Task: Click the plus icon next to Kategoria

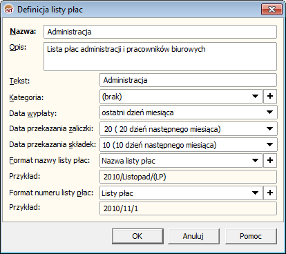Action: pos(270,96)
